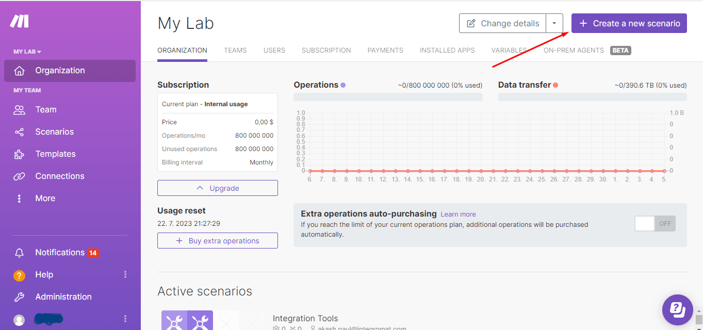Click the Connections chain-link icon
703x330 pixels.
20,176
